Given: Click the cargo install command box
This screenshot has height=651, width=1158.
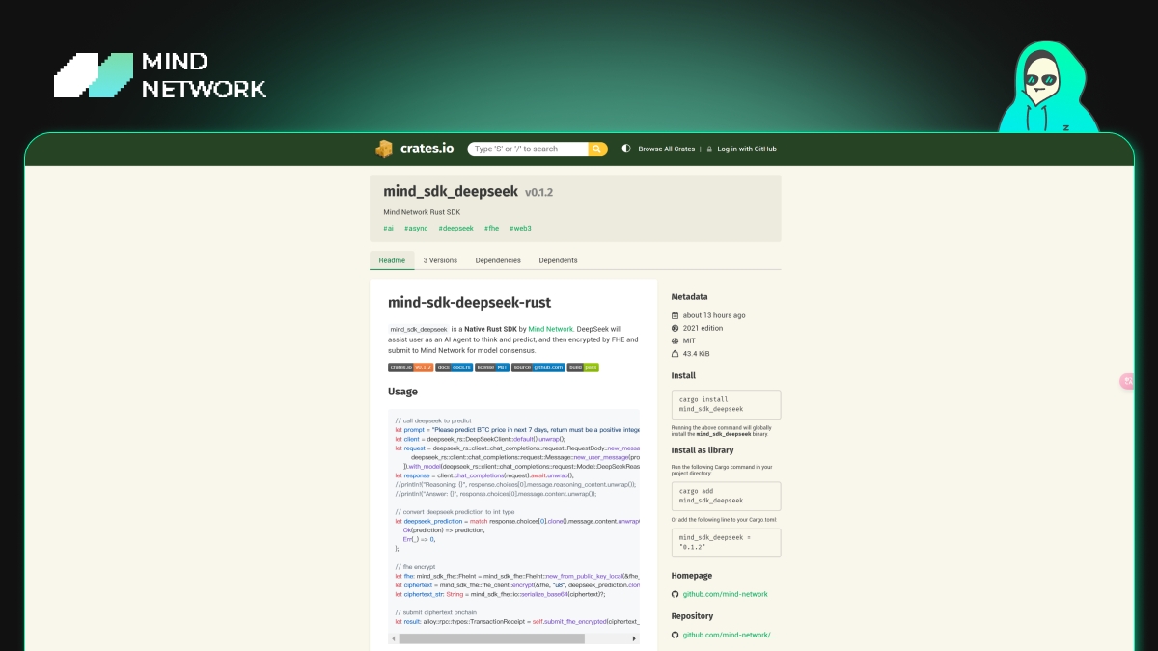Looking at the screenshot, I should (x=726, y=404).
